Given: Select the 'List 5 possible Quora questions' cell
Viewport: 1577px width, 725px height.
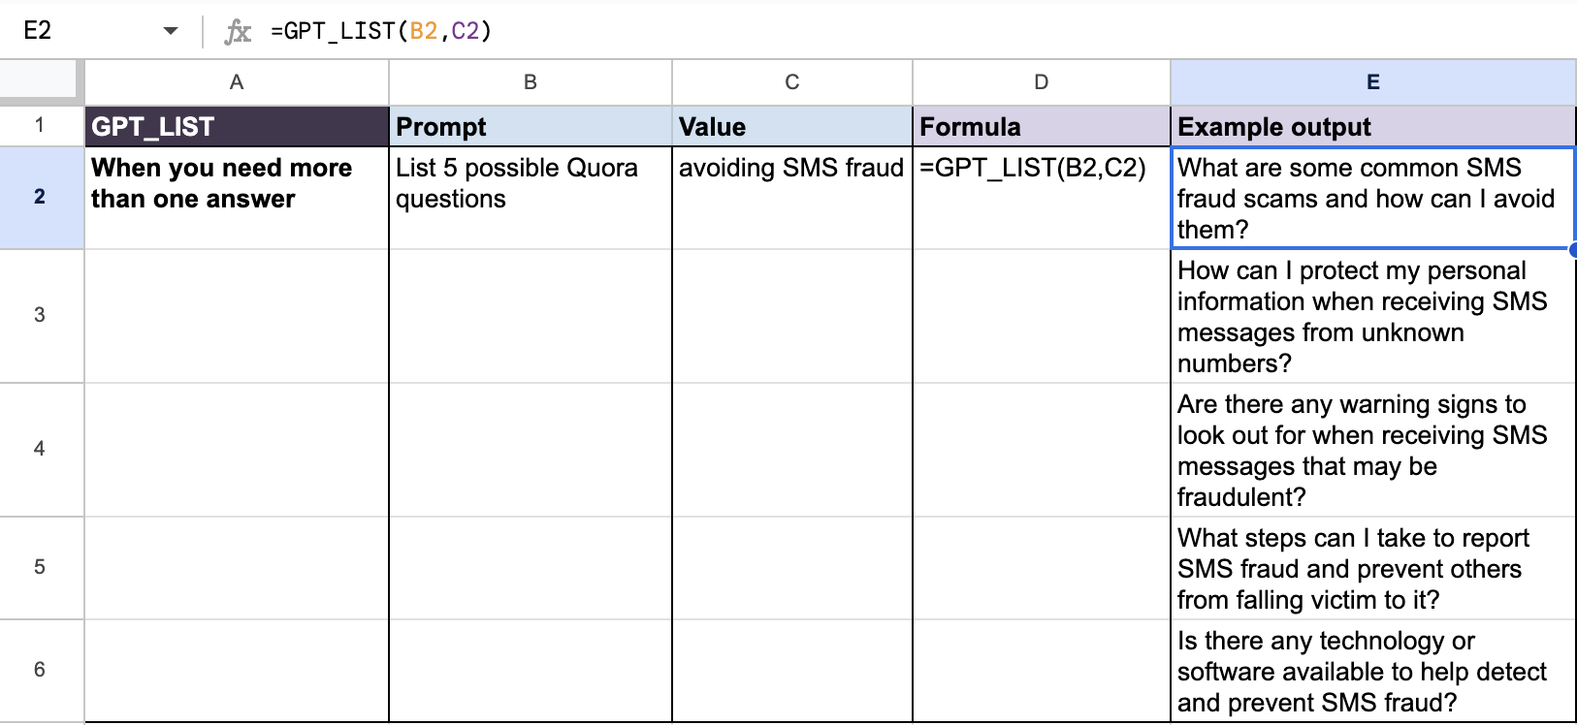Looking at the screenshot, I should tap(530, 197).
